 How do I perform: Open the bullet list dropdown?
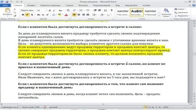click(x=77, y=10)
